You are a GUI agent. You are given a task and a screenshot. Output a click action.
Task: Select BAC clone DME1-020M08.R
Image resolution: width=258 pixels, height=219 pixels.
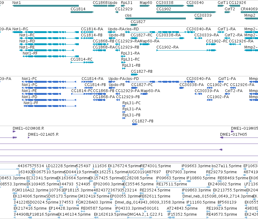pyautogui.click(x=28, y=128)
